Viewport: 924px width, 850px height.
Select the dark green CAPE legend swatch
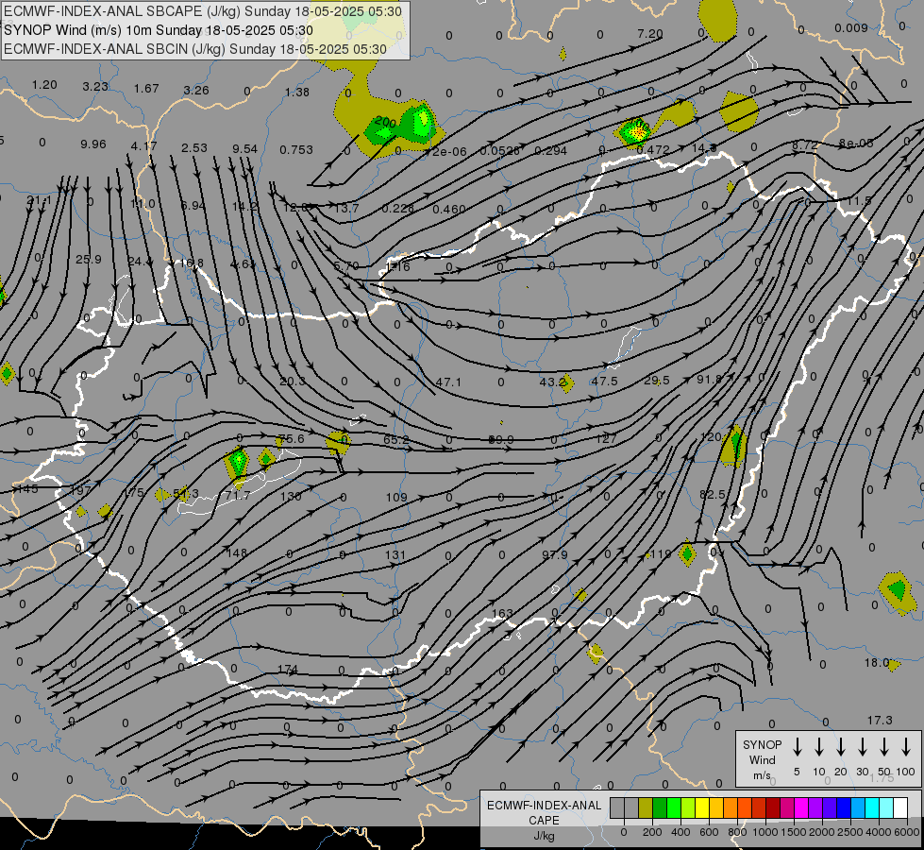coord(660,808)
